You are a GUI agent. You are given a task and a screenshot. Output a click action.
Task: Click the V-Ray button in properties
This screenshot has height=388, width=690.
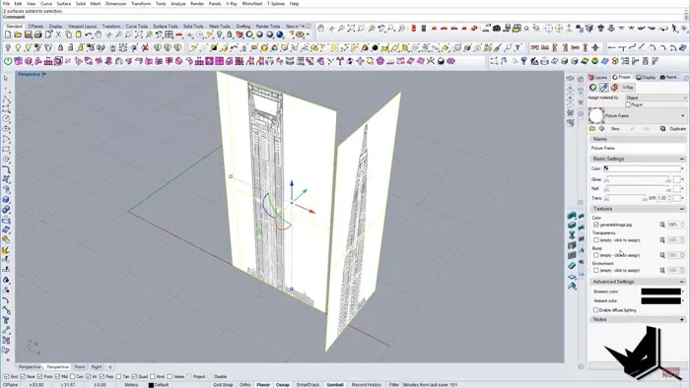click(628, 88)
